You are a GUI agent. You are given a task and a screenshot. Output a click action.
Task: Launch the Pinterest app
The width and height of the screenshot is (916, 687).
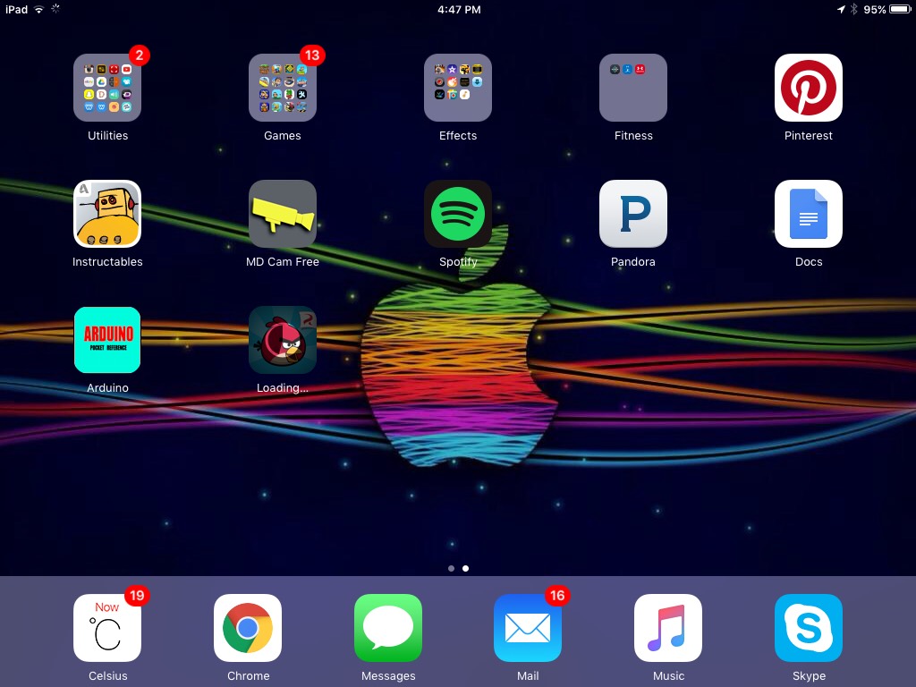(x=809, y=88)
